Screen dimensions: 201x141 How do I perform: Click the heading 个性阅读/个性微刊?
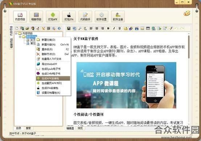[x=89, y=115]
